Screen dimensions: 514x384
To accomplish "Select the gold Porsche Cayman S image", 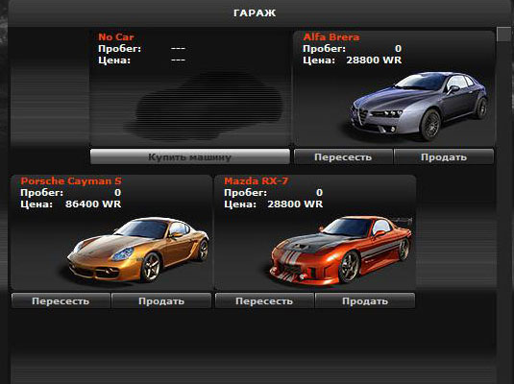I will pyautogui.click(x=137, y=250).
